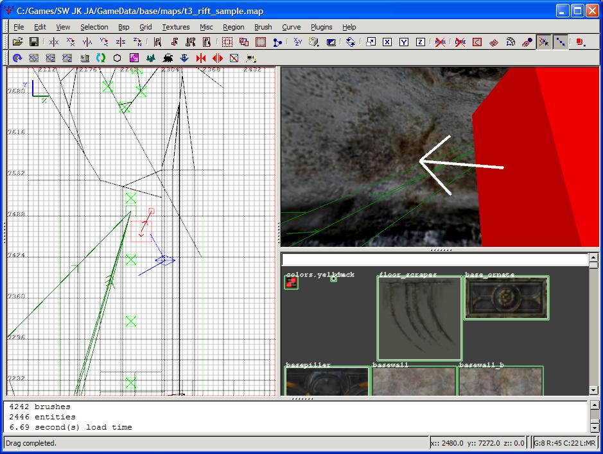The height and width of the screenshot is (454, 603).
Task: Click the hexagon polygon plugin icon
Action: [x=118, y=58]
